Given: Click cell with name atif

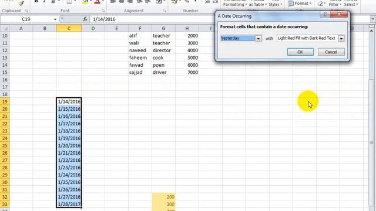Looking at the screenshot, I should [x=140, y=36].
